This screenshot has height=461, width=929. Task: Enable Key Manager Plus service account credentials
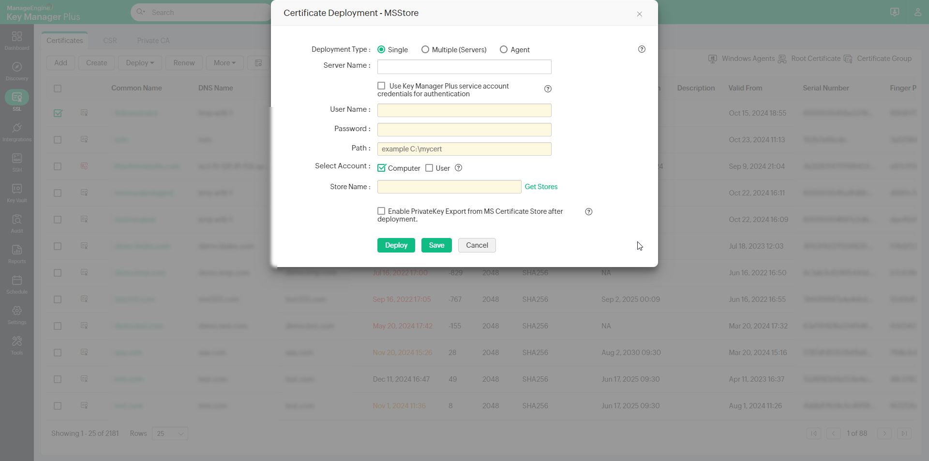click(381, 86)
